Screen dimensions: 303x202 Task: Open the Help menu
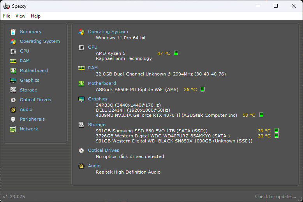click(35, 16)
